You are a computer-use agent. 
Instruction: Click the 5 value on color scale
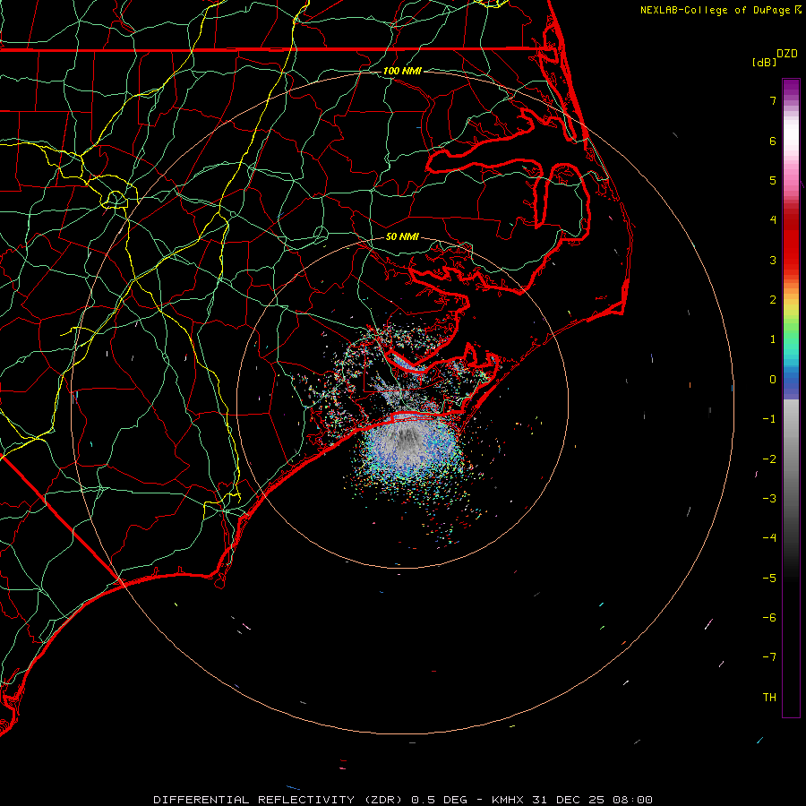[x=773, y=180]
